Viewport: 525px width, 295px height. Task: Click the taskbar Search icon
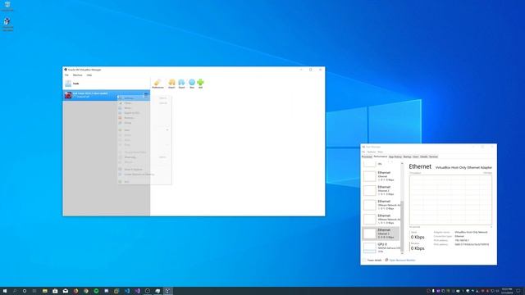coord(15,291)
